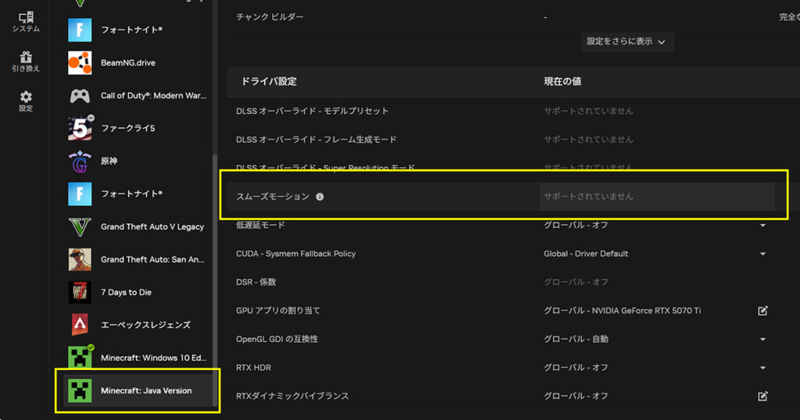Open OpenGL GDI の互換性 dropdown
The height and width of the screenshot is (420, 800).
click(x=762, y=339)
